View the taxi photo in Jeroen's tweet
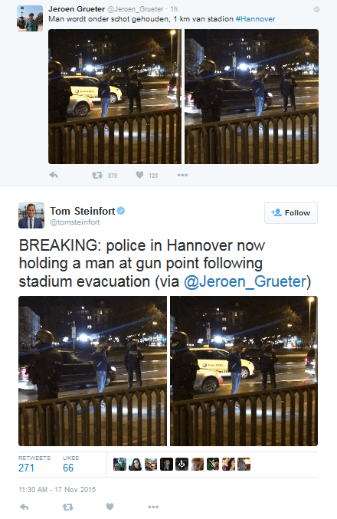The height and width of the screenshot is (519, 337). coord(115,97)
